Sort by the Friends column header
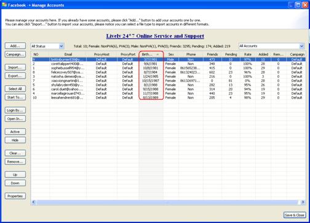This screenshot has width=310, height=223. 212,55
